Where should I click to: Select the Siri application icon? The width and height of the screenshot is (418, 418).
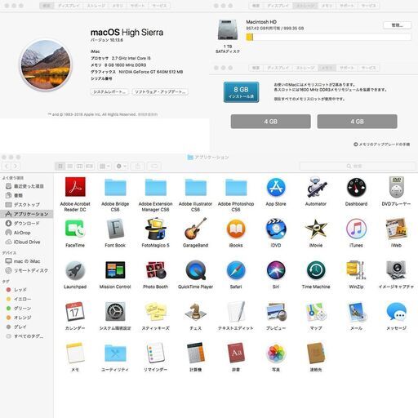tap(276, 270)
